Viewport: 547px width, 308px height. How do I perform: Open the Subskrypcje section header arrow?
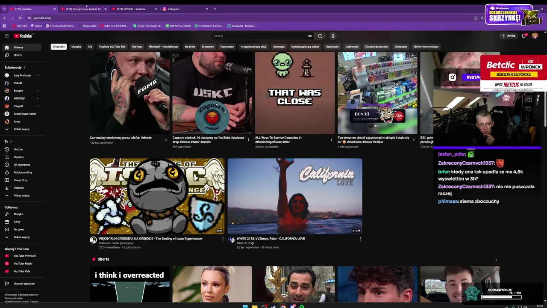click(x=24, y=68)
